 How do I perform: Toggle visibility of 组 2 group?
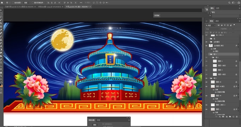206,58
